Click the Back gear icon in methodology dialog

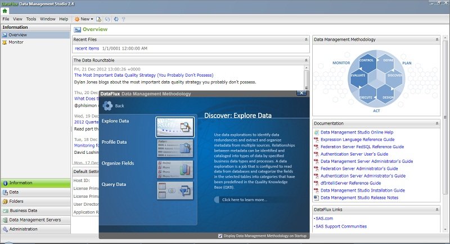coord(107,106)
